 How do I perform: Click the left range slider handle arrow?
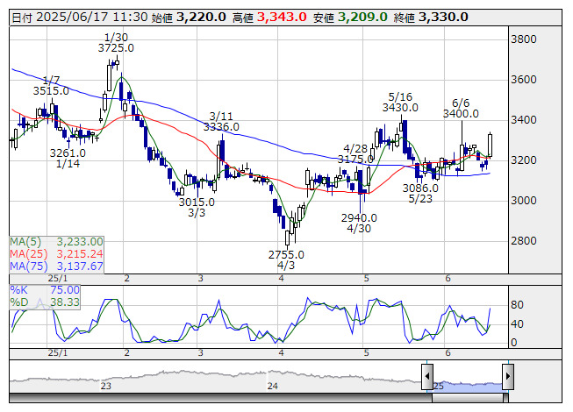427,376
